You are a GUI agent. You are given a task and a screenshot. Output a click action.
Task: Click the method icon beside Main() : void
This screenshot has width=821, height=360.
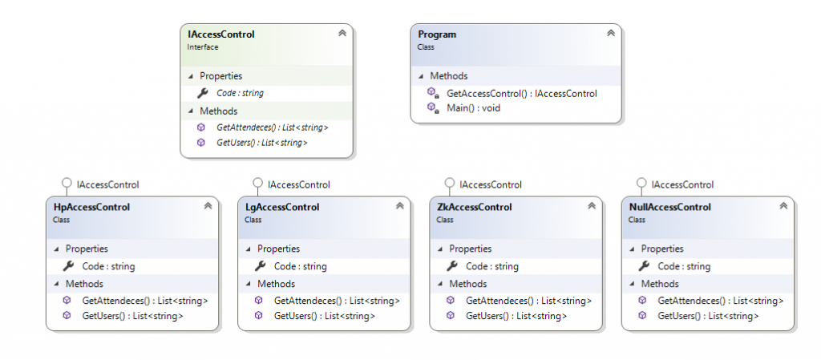point(432,107)
